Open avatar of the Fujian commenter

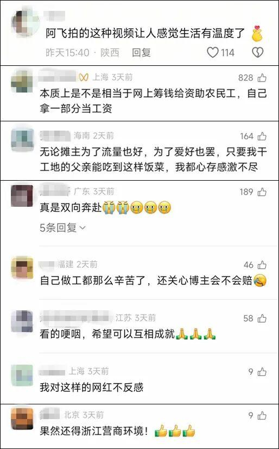tap(22, 268)
